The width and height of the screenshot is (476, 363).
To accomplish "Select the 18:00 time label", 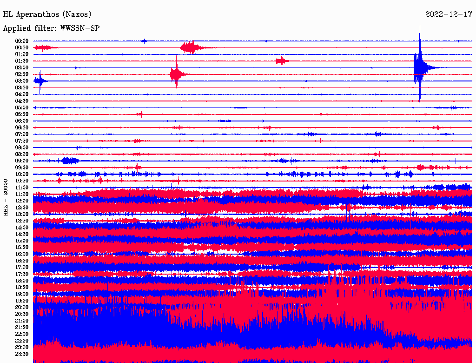I will (x=22, y=281).
